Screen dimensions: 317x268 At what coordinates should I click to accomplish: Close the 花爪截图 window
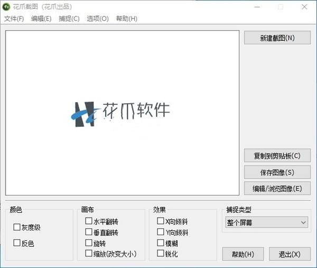pyautogui.click(x=304, y=7)
